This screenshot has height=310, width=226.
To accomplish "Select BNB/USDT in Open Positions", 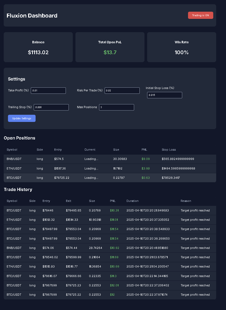I will coord(14,159).
